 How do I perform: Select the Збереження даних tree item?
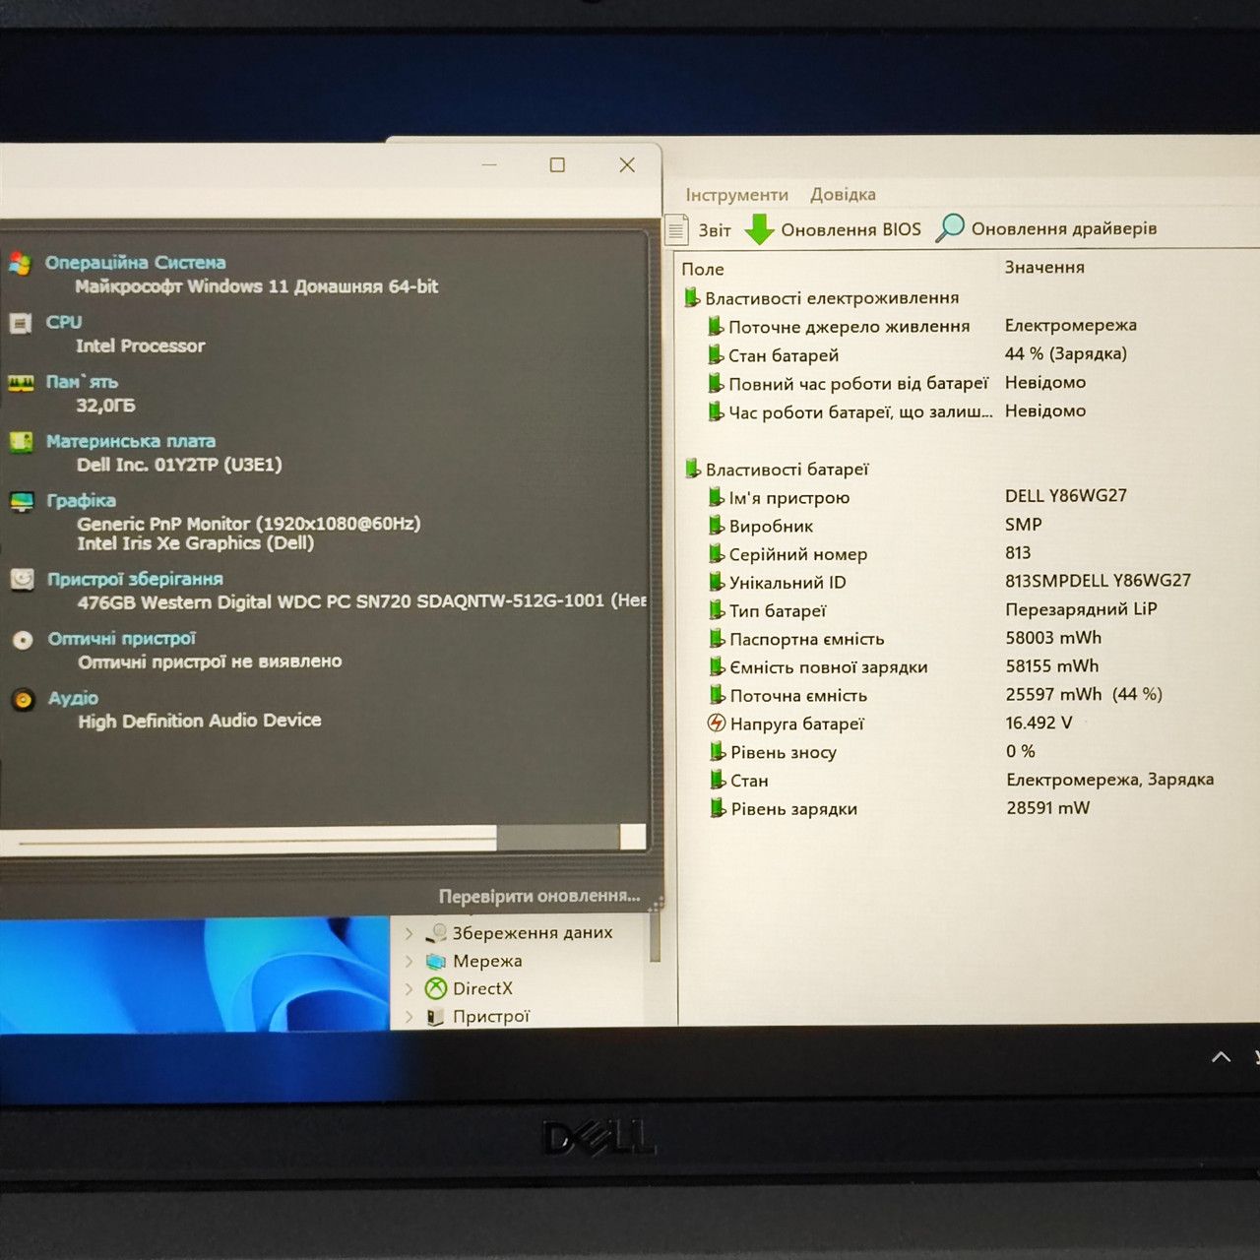(x=533, y=932)
